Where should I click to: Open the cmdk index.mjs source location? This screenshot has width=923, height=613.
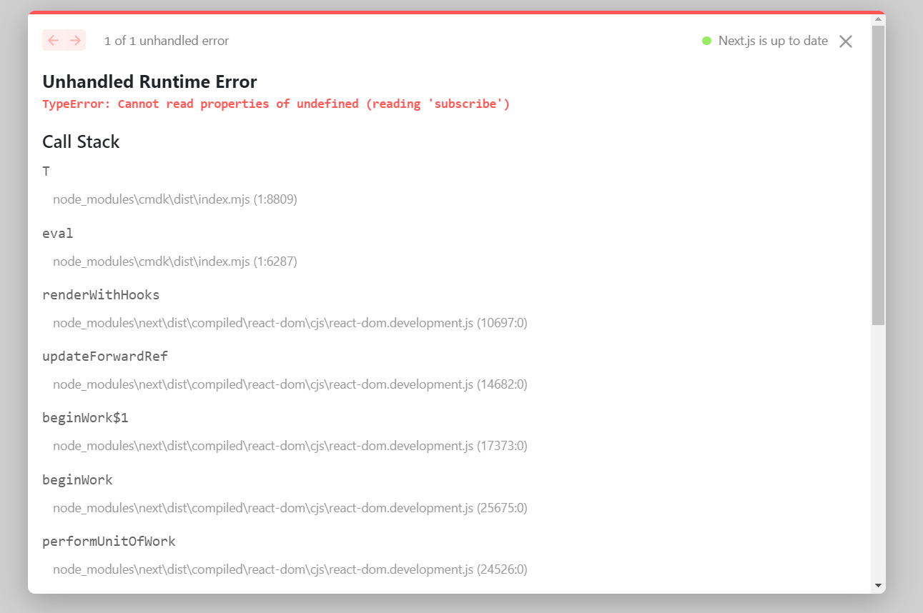pyautogui.click(x=175, y=199)
